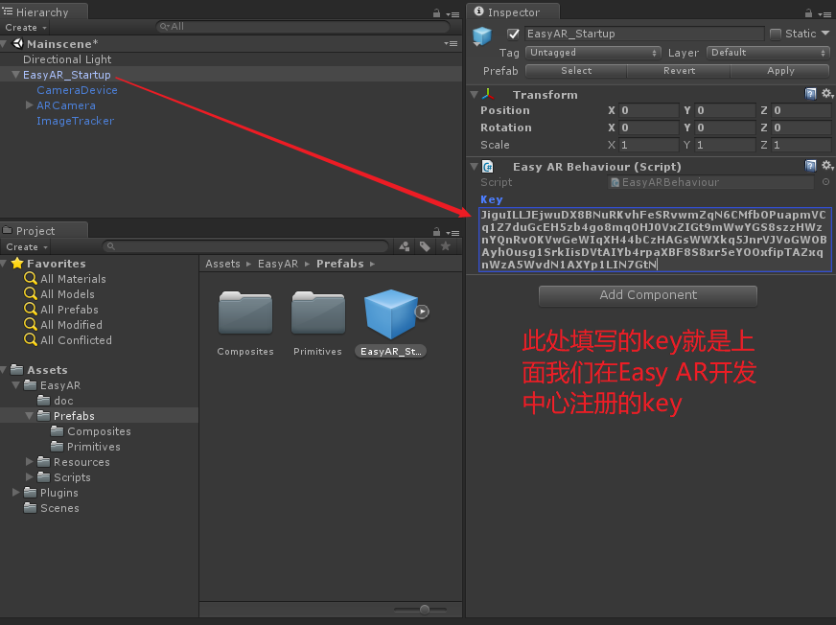Click the Search by Label tag icon
The width and height of the screenshot is (836, 625).
425,246
